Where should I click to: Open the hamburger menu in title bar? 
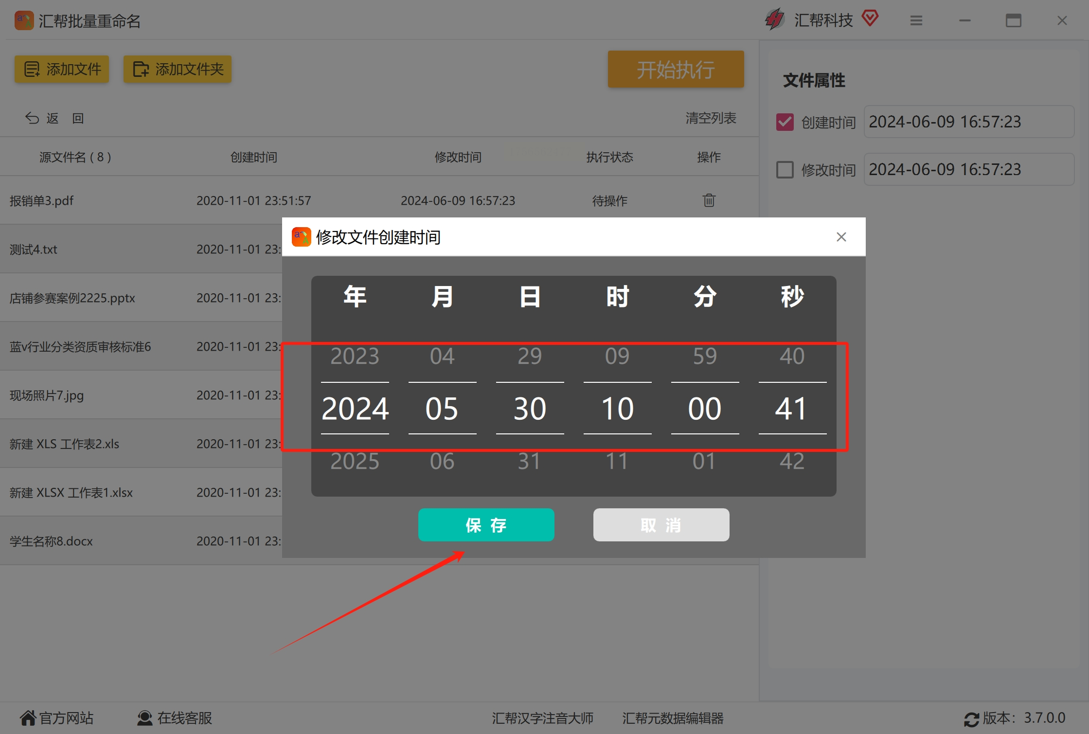(x=916, y=20)
